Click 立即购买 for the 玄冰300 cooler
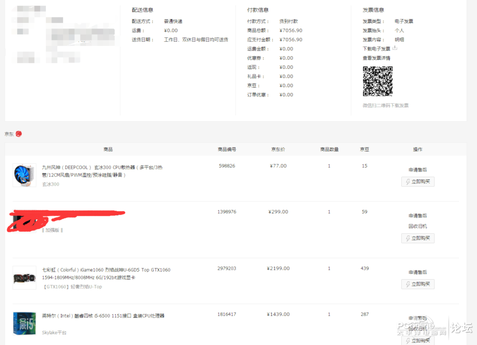This screenshot has width=477, height=345. click(x=418, y=182)
